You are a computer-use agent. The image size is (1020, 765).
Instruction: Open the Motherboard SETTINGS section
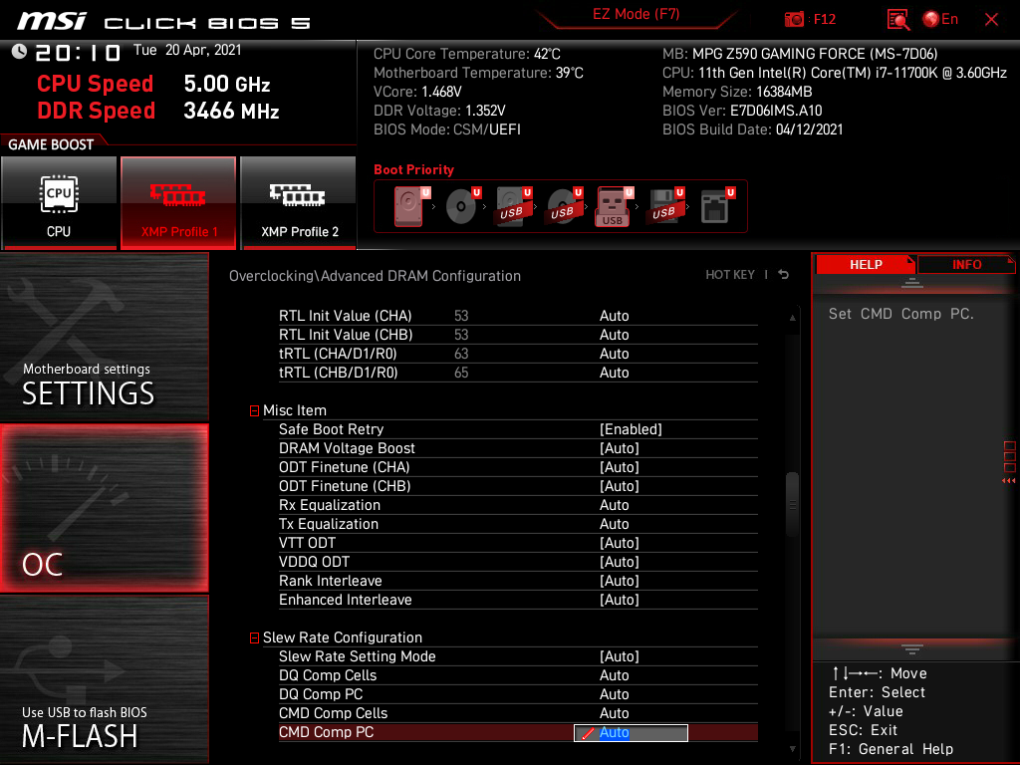(x=104, y=337)
